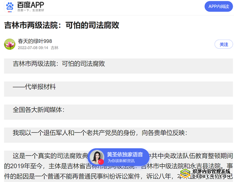The height and width of the screenshot is (182, 234).
Task: Click the 百度一下，生活更好 slogan under logo
Action: [x=31, y=11]
